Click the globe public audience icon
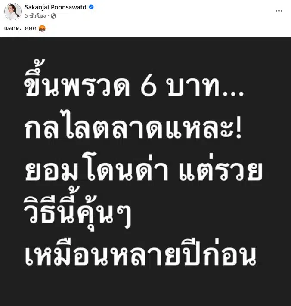The image size is (291, 306). click(x=53, y=16)
